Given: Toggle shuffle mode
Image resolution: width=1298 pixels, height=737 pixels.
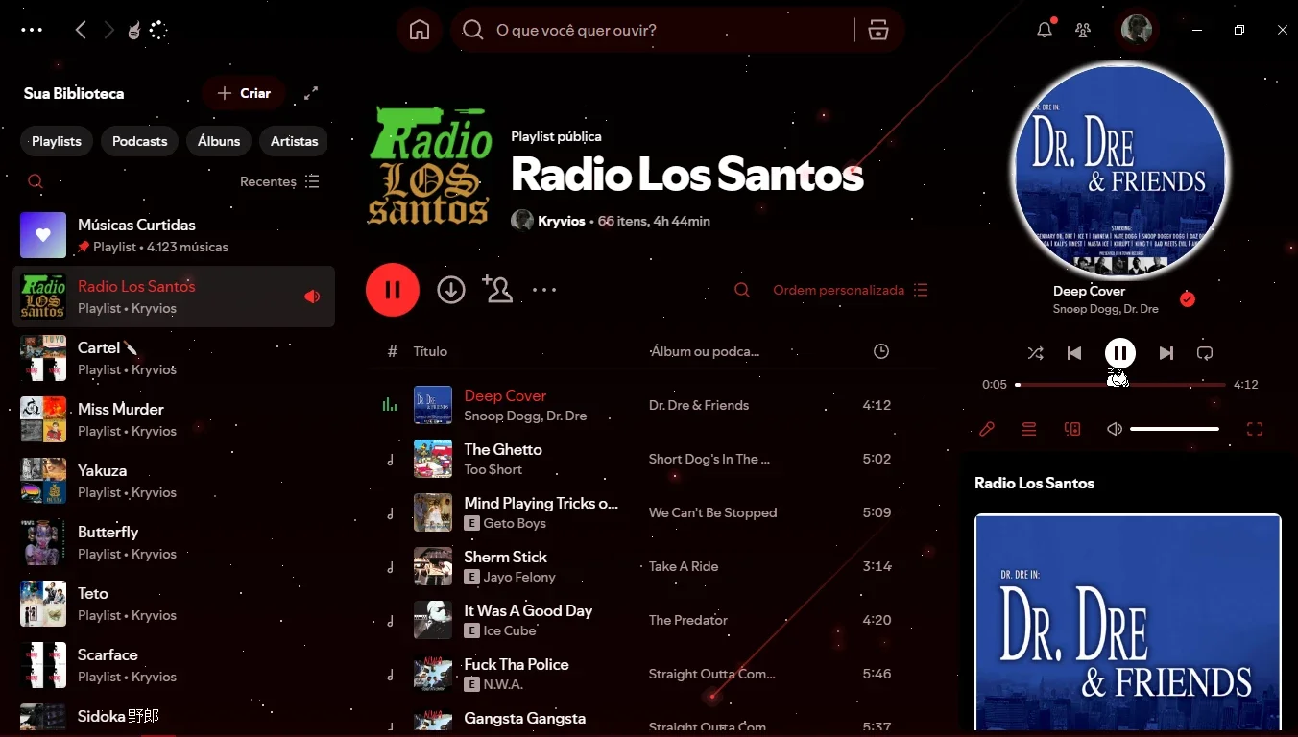Looking at the screenshot, I should click(1035, 353).
